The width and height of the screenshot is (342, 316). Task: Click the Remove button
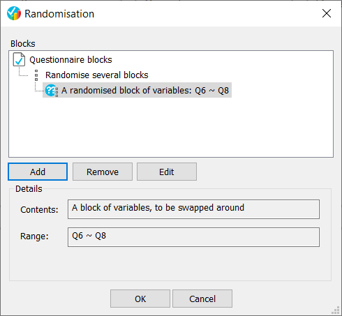point(103,172)
